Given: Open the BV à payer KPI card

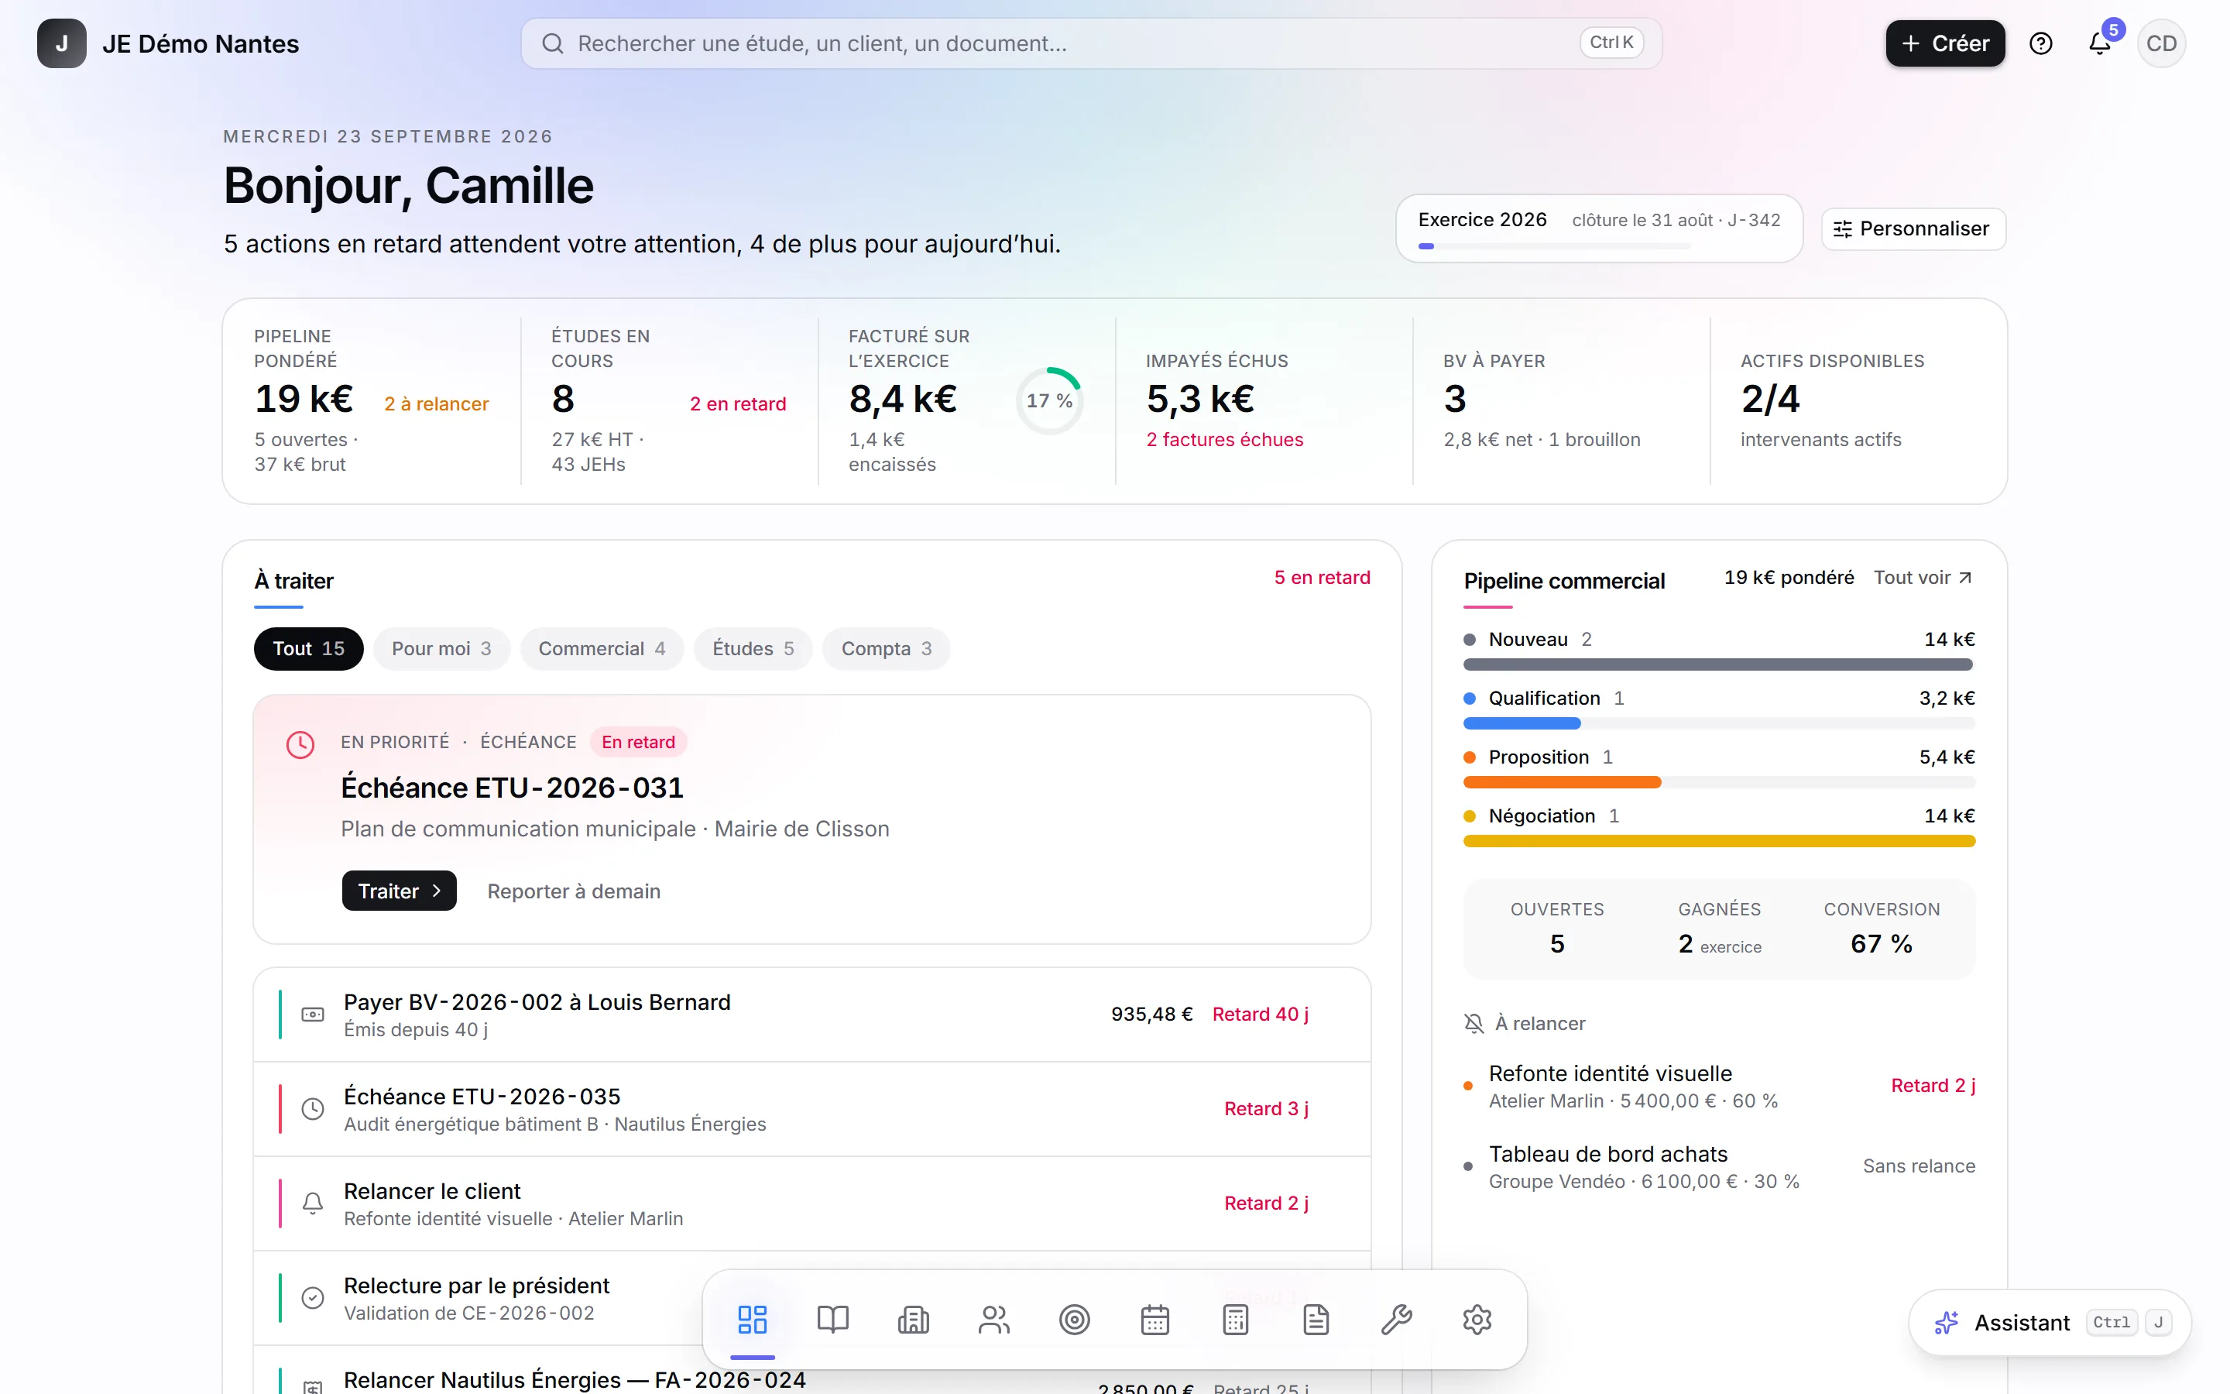Looking at the screenshot, I should [x=1561, y=400].
